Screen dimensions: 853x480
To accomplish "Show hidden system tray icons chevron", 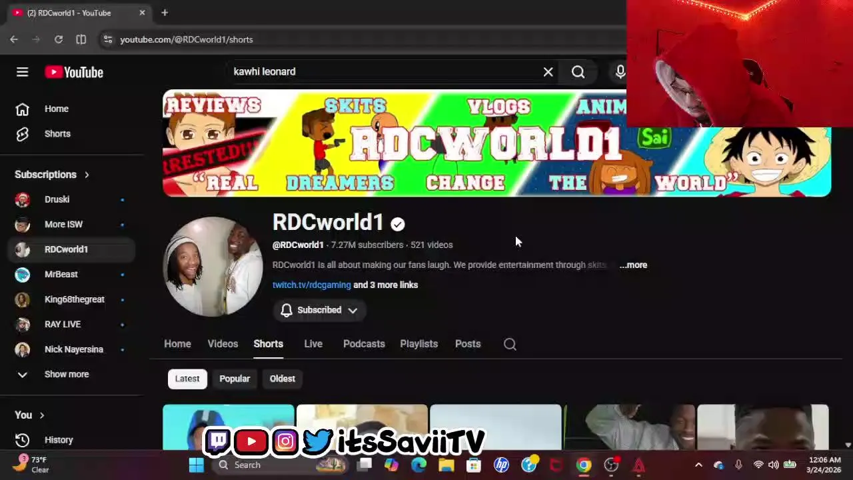I will [x=698, y=465].
